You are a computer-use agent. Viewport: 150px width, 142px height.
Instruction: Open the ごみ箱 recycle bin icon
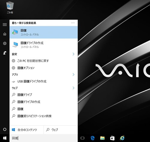pos(10,7)
